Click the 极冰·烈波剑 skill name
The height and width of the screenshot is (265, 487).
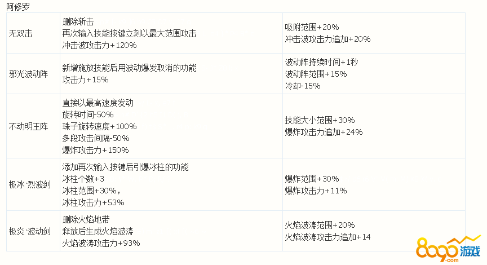point(29,185)
